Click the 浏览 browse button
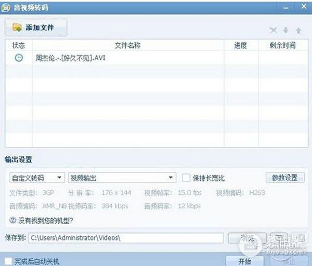The width and height of the screenshot is (312, 266). pos(247,238)
